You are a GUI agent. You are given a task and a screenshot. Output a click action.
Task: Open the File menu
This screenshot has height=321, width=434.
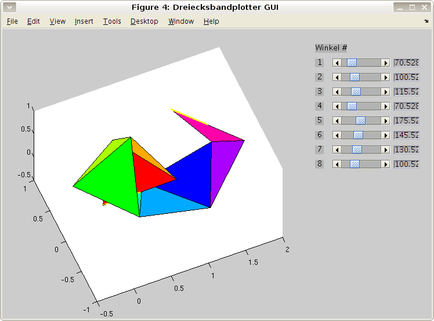pyautogui.click(x=12, y=21)
